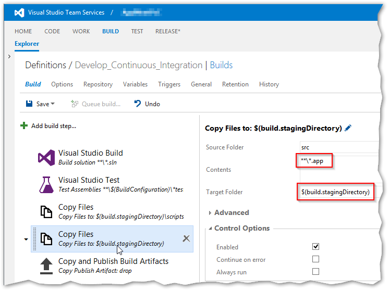Remove the selected Copy Files step
389x291 pixels.
[186, 238]
